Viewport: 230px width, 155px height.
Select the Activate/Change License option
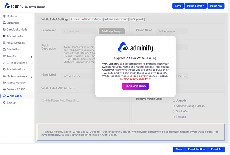click(x=174, y=106)
